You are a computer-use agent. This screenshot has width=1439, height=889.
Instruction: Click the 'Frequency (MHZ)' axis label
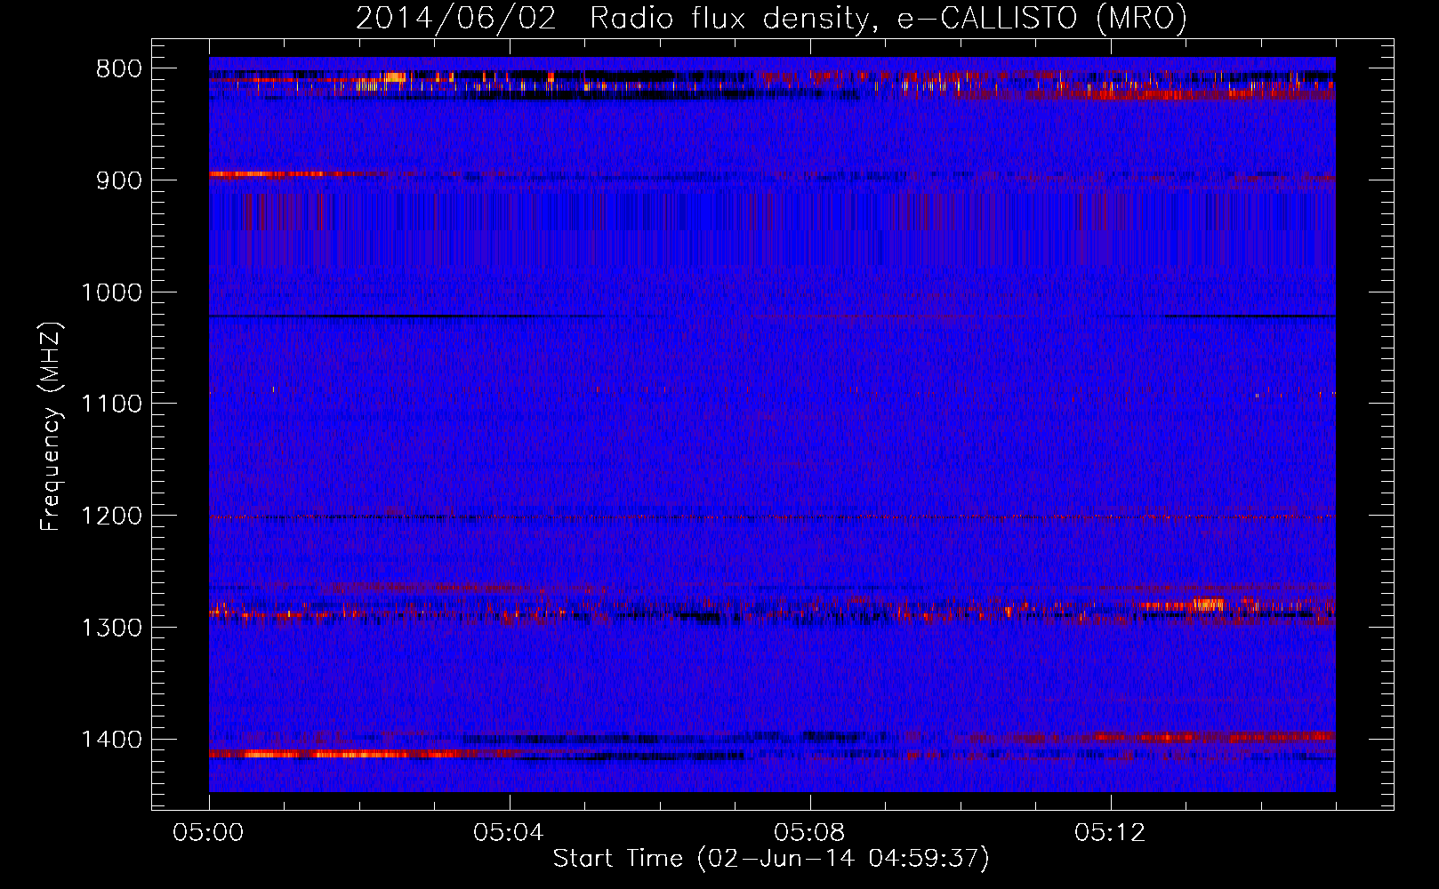[51, 426]
